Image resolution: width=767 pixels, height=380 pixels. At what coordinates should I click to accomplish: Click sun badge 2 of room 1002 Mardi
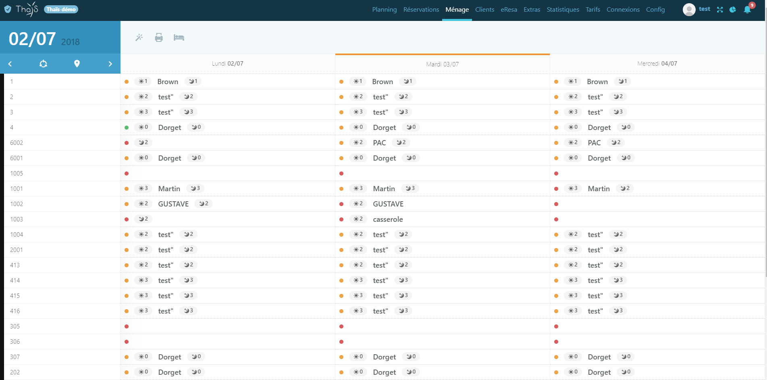[358, 204]
